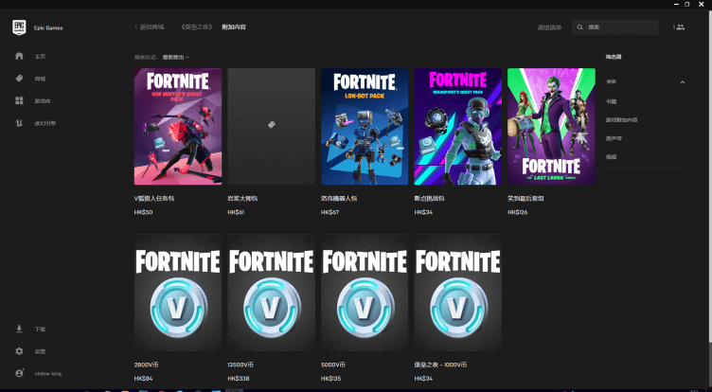This screenshot has width=712, height=392.
Task: Click the HK$135 price text
Action: coord(331,379)
